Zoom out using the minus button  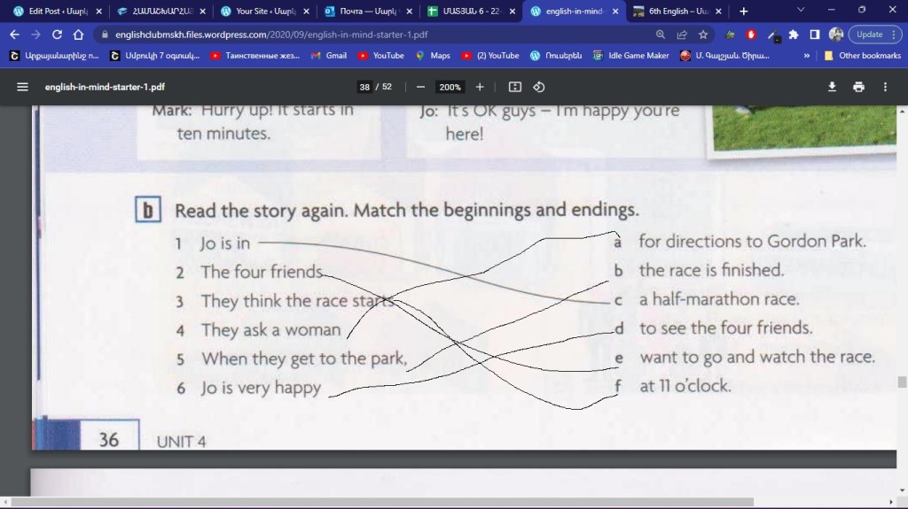420,87
